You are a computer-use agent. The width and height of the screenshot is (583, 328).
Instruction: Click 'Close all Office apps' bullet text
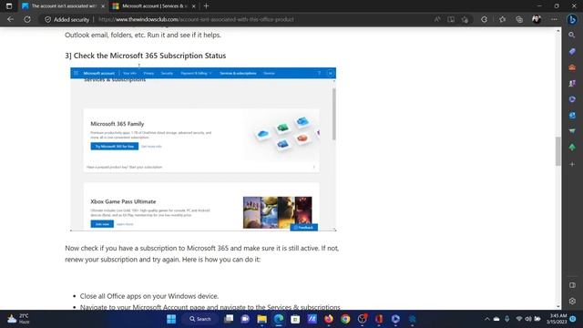coord(149,296)
